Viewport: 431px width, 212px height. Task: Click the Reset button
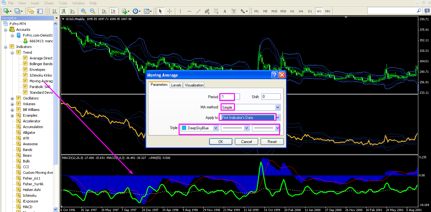[272, 142]
